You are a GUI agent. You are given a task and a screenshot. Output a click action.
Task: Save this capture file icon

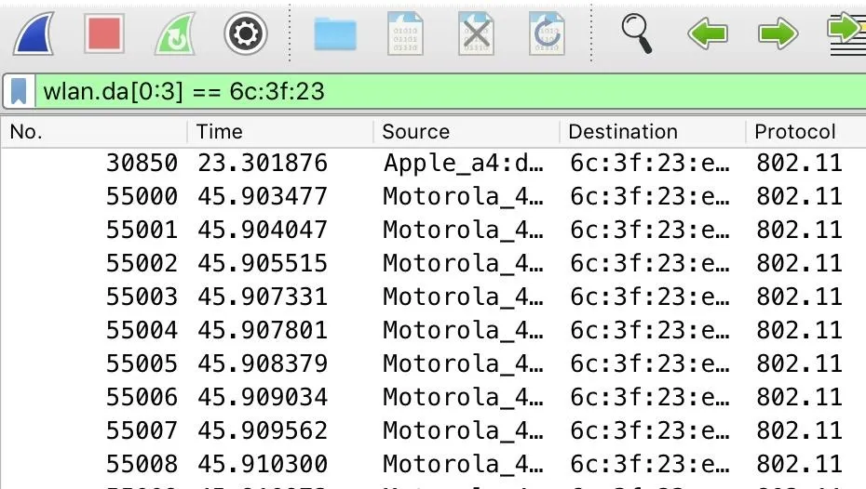[405, 33]
